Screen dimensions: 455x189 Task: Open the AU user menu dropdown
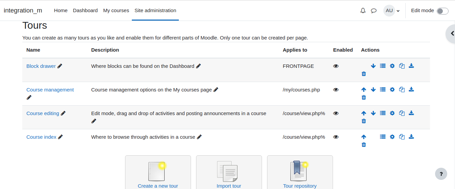pos(391,10)
